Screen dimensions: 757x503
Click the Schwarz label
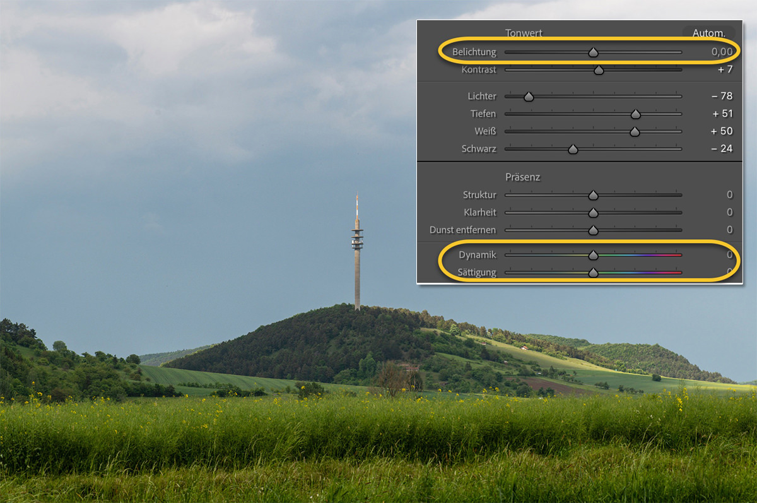click(x=479, y=149)
